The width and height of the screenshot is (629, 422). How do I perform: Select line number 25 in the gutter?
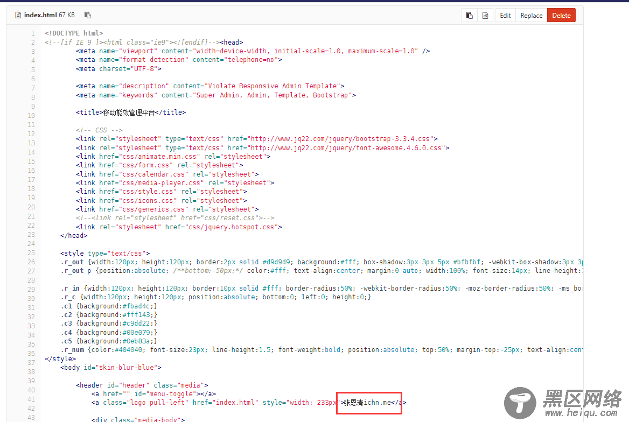31,253
